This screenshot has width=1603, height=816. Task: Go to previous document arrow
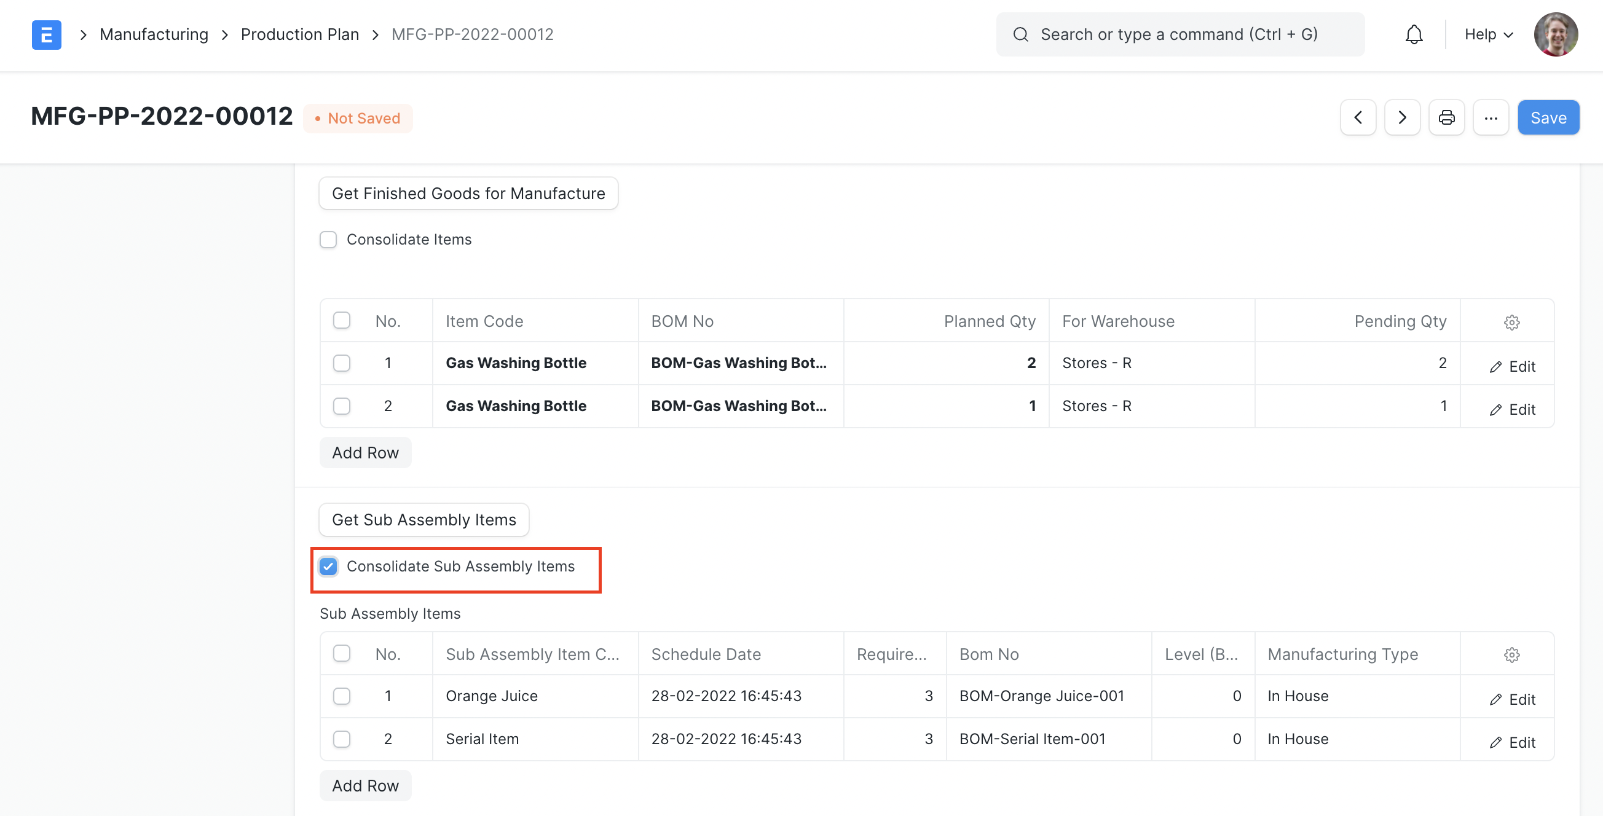pyautogui.click(x=1357, y=117)
